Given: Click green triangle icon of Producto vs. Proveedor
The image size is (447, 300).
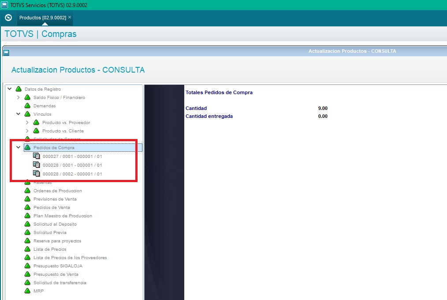Looking at the screenshot, I should tap(37, 123).
